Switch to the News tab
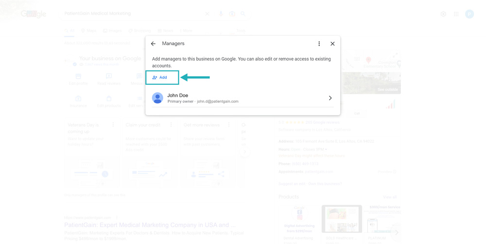Viewport: 486px width, 244px height. (x=166, y=31)
